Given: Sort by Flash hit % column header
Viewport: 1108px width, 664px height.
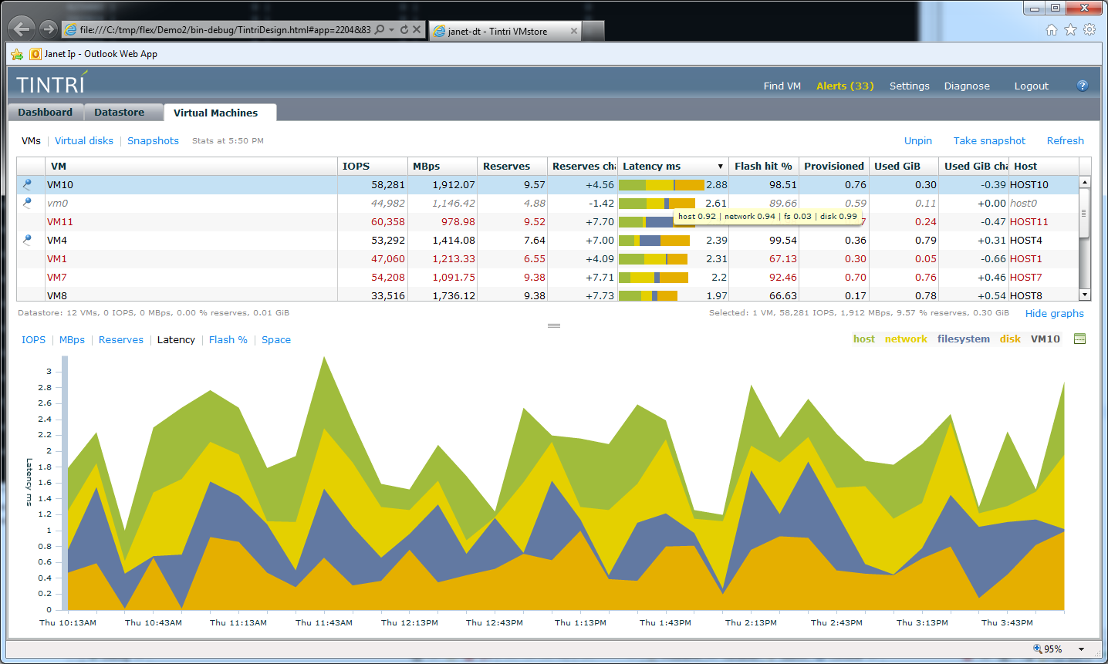Looking at the screenshot, I should coord(764,166).
